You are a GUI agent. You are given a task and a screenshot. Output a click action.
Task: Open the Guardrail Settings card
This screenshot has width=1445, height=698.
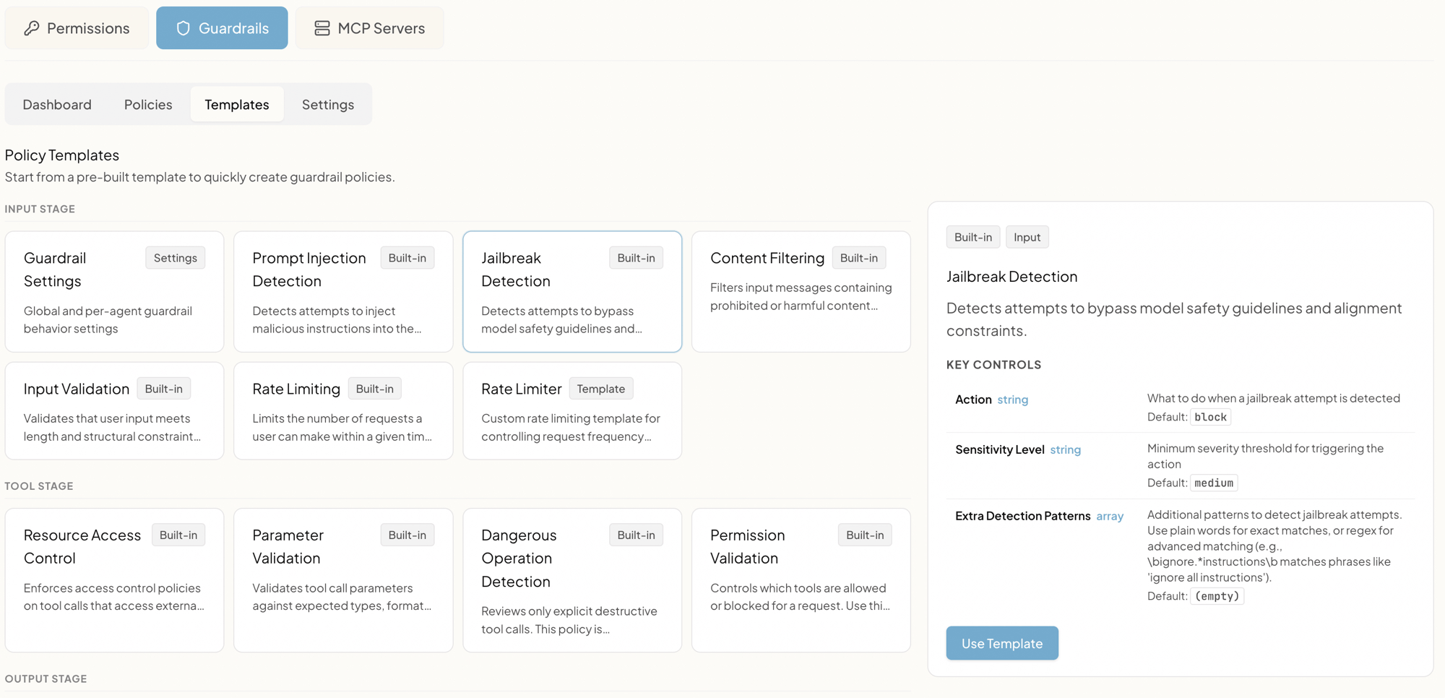[x=114, y=292]
